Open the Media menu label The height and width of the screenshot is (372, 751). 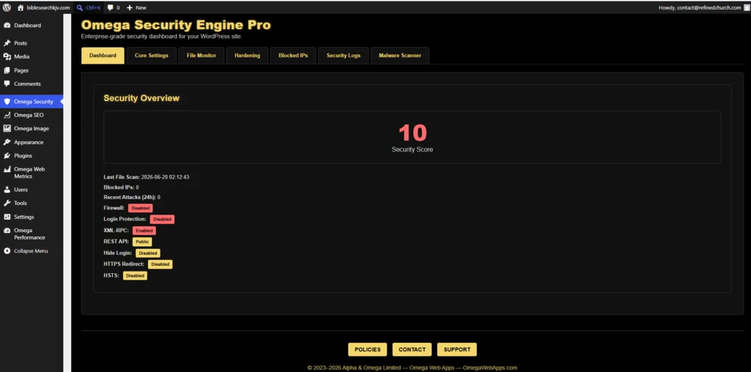21,56
